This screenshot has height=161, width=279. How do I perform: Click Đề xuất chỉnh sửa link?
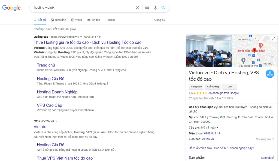(200, 148)
